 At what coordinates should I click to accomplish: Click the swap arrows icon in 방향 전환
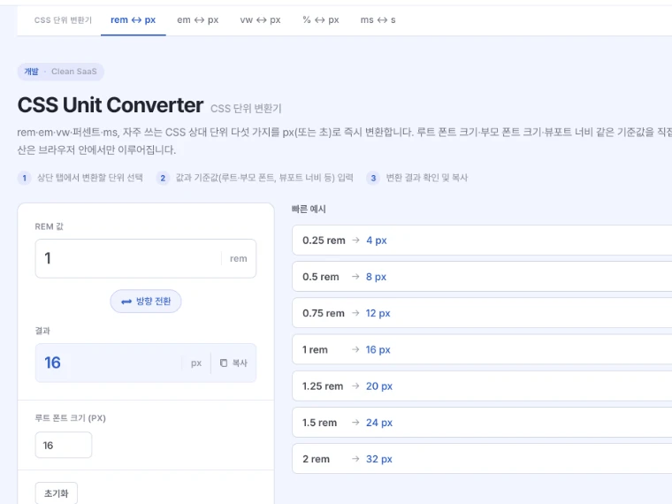point(126,302)
